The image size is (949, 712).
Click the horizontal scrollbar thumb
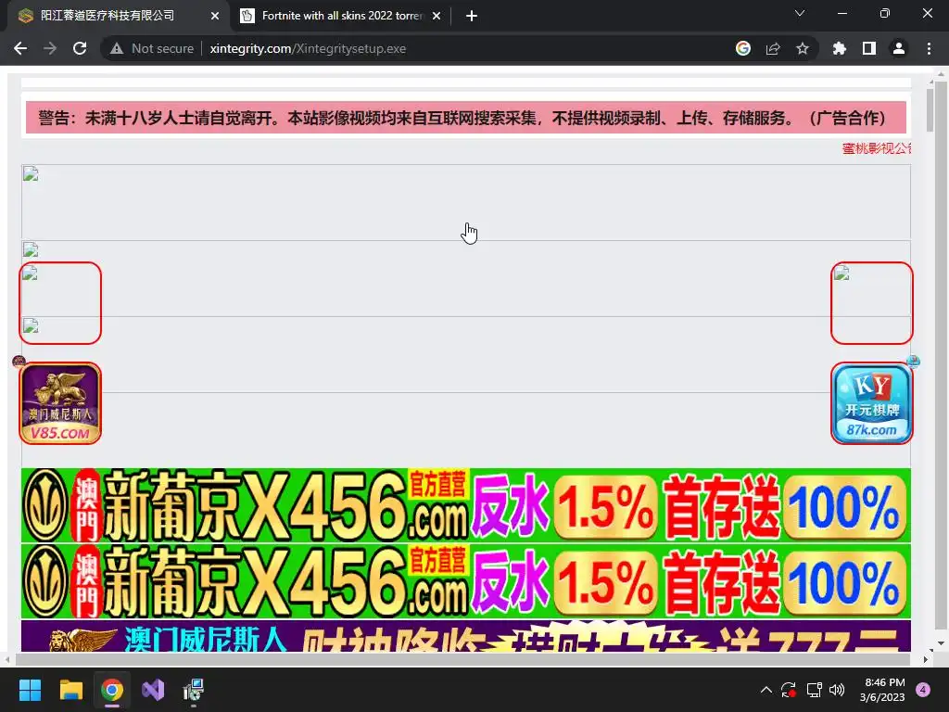[x=463, y=659]
